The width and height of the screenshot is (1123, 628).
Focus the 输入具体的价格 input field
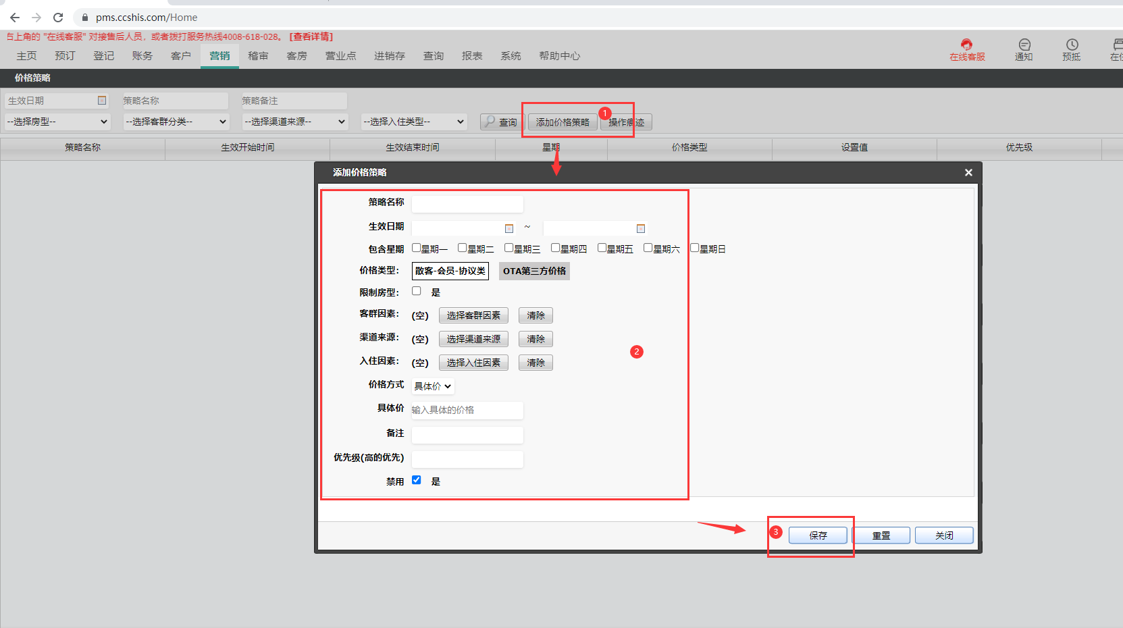tap(467, 410)
